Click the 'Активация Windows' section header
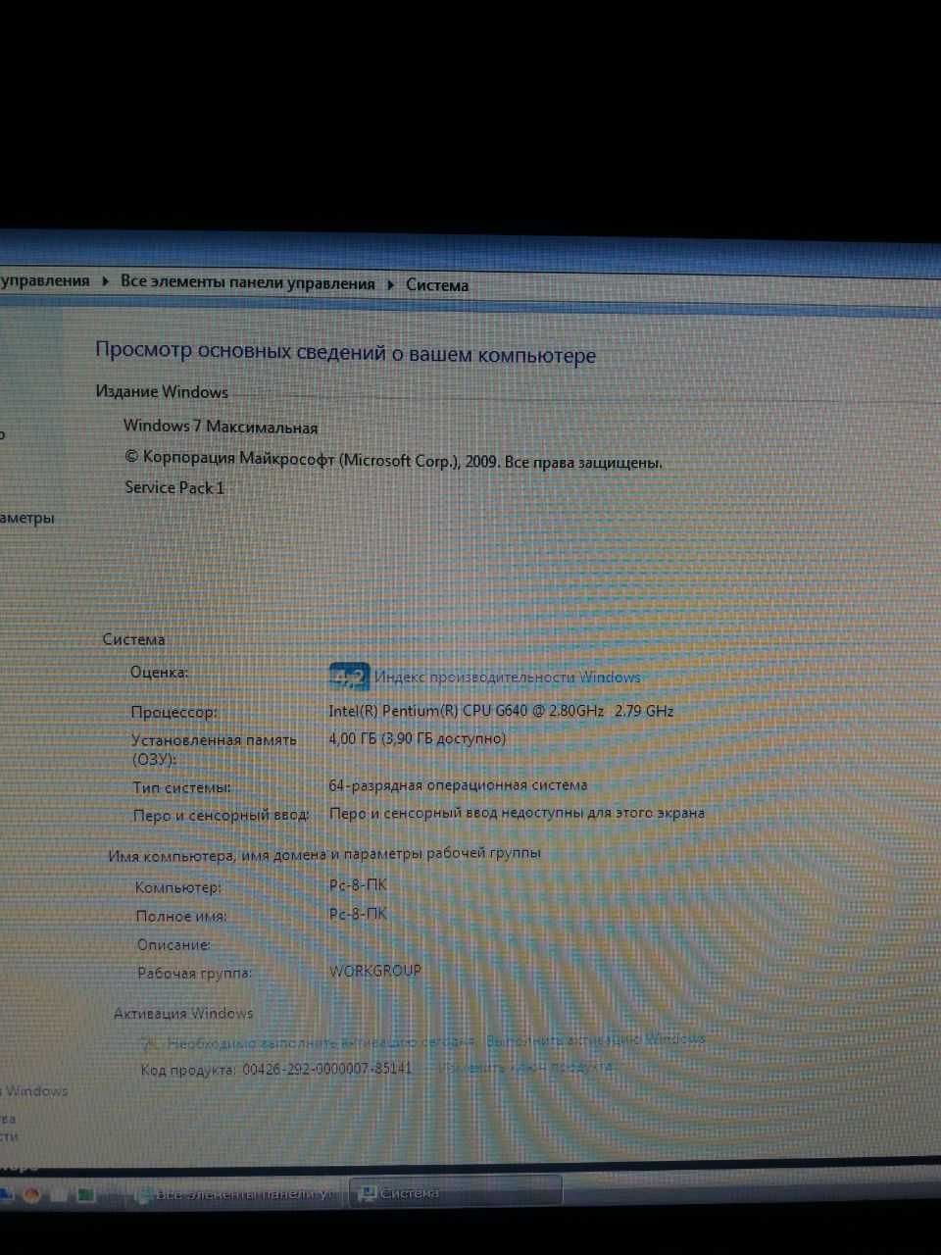Viewport: 941px width, 1255px height. [x=183, y=1013]
